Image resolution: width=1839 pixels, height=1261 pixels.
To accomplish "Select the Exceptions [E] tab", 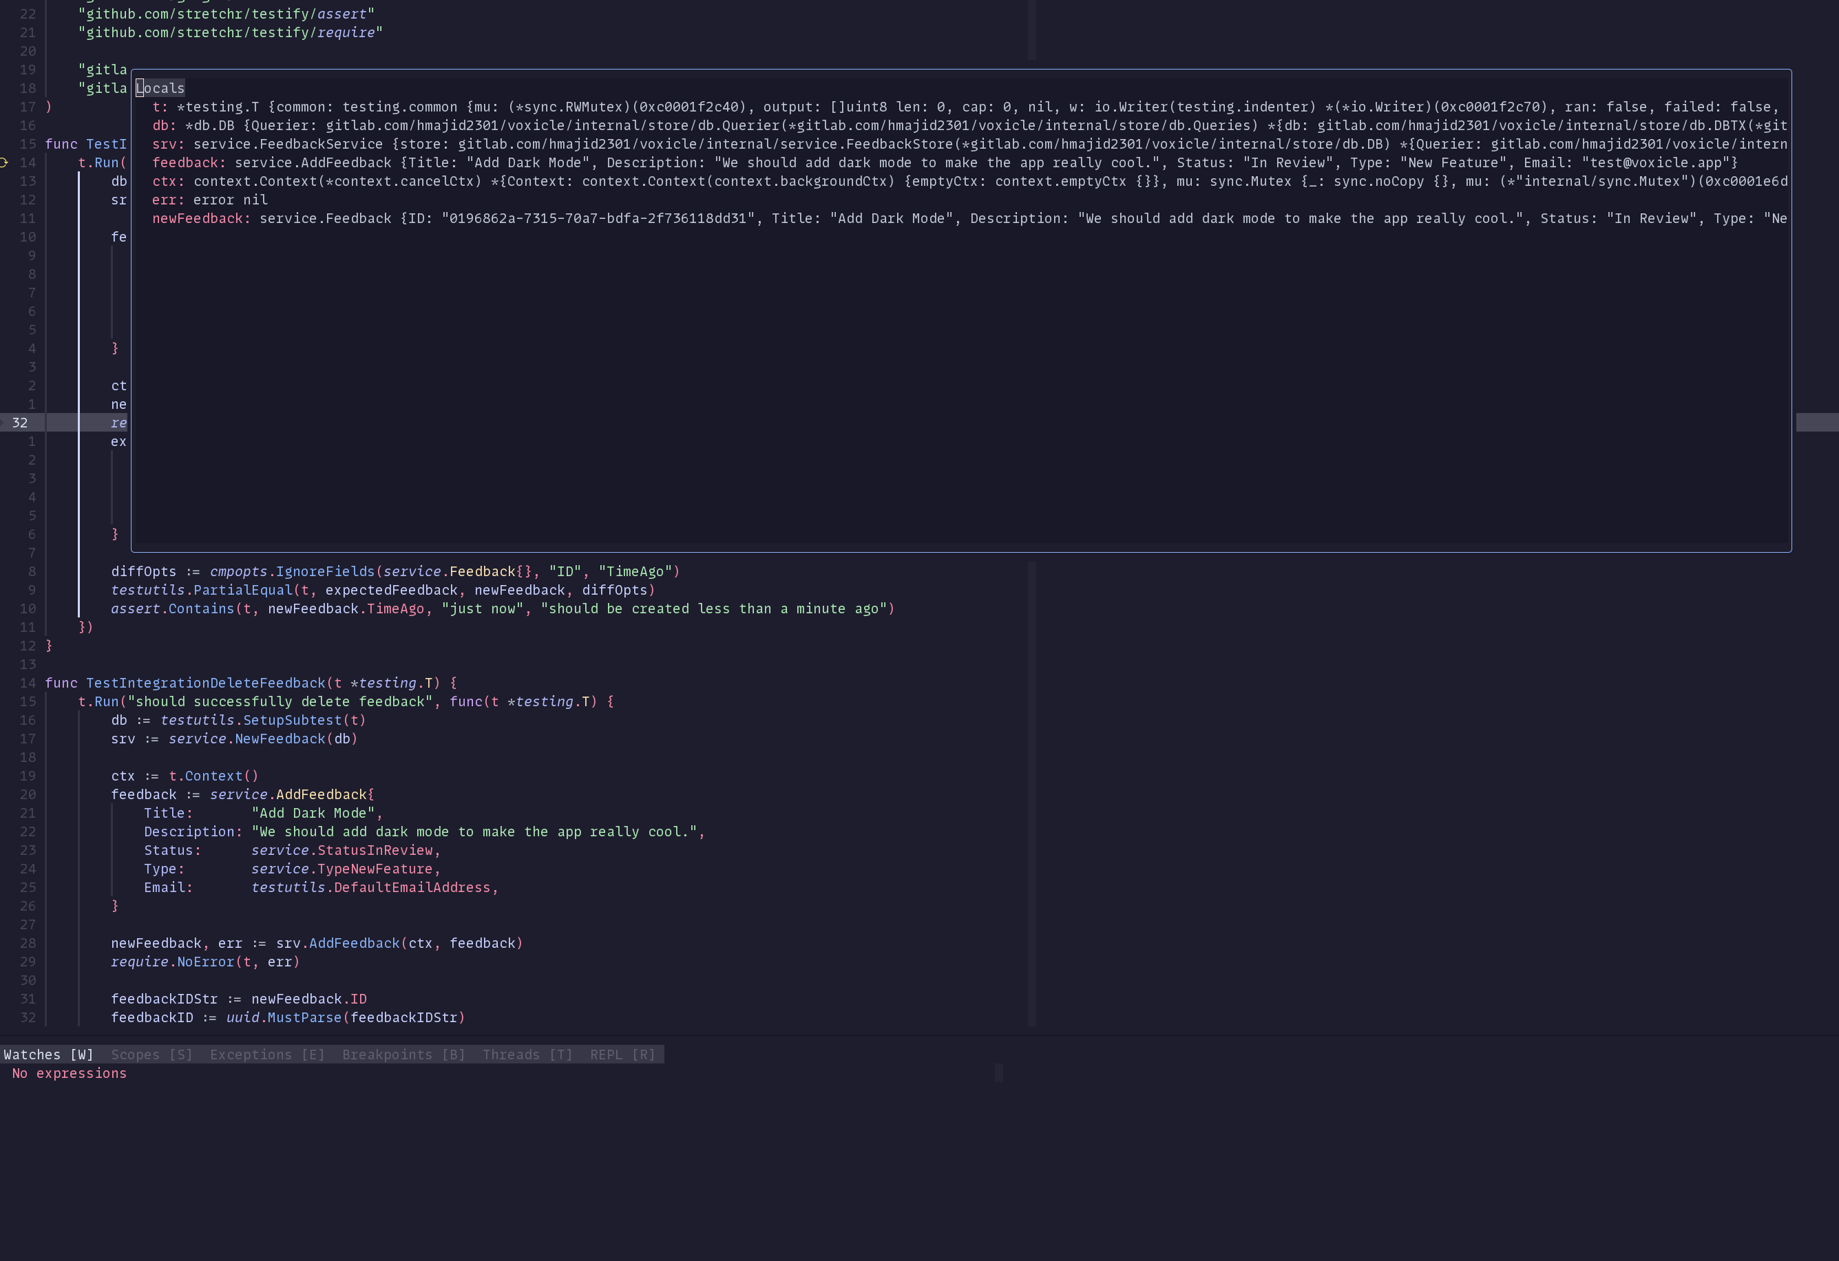I will click(x=267, y=1055).
